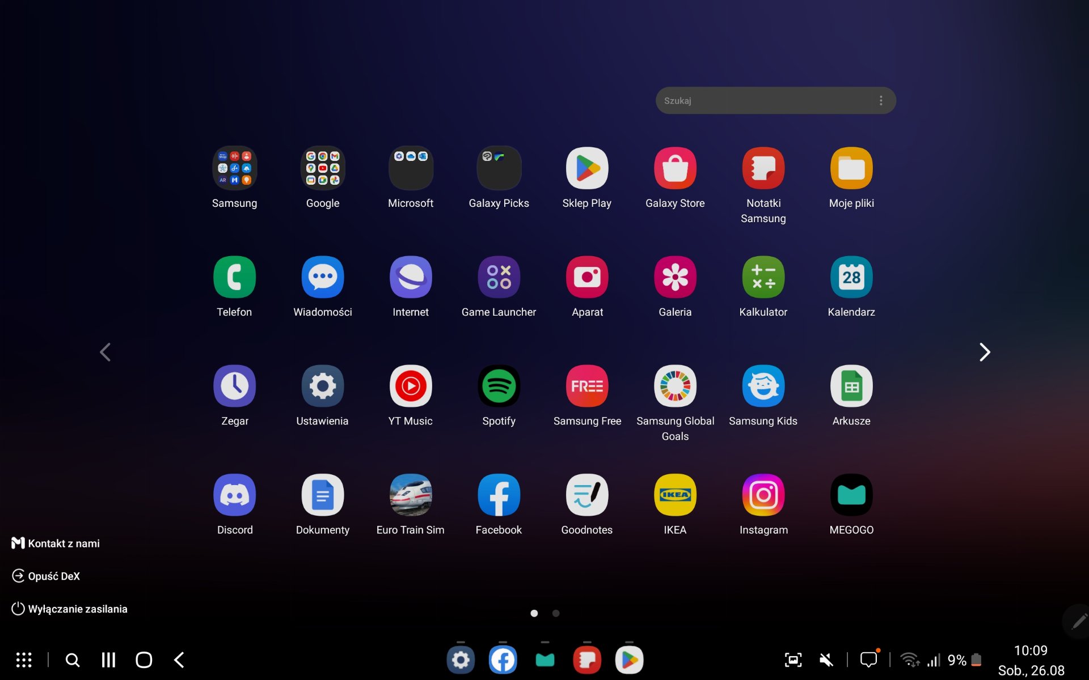Open taskbar search magnifier
Image resolution: width=1089 pixels, height=680 pixels.
(x=73, y=660)
